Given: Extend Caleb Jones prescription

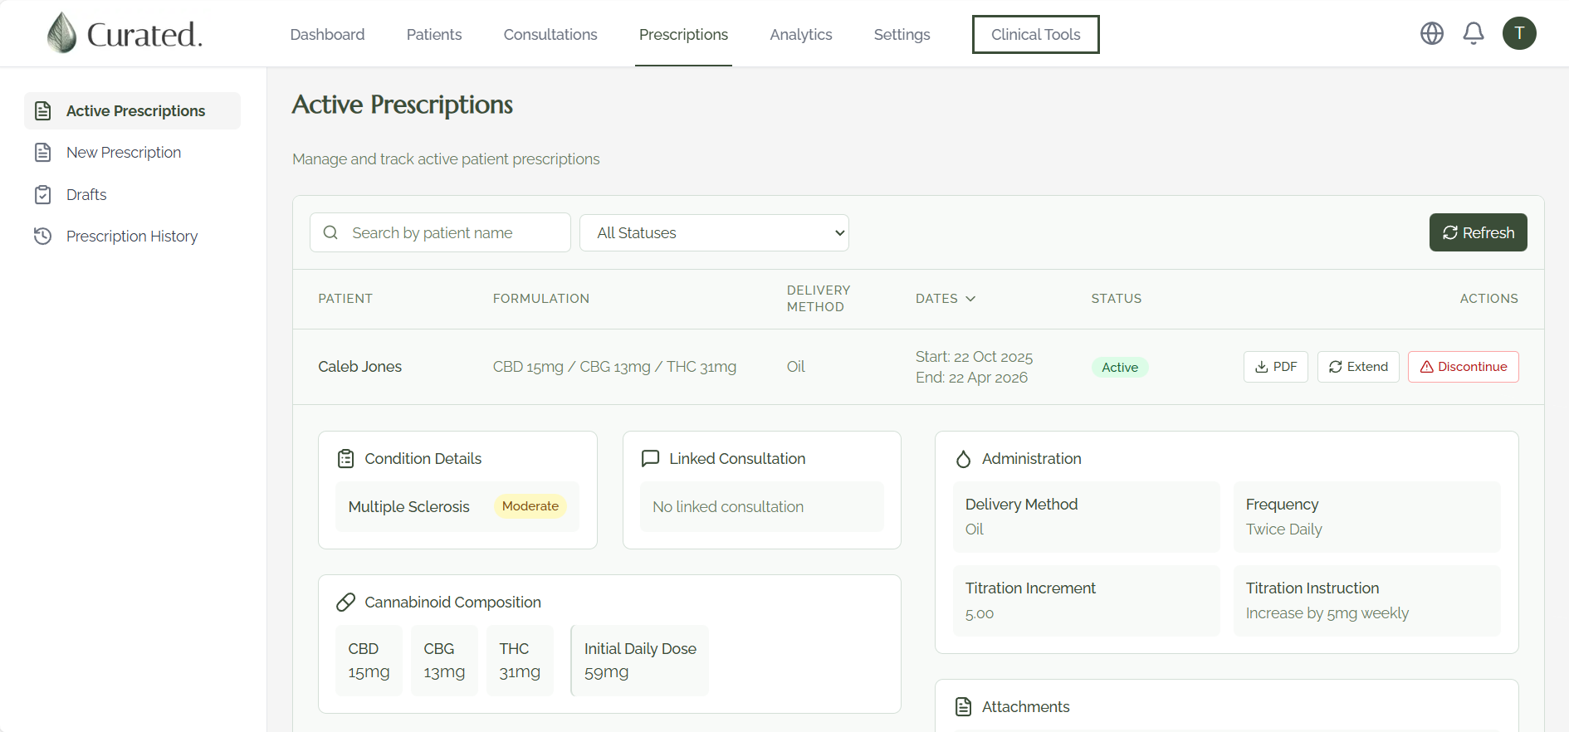Looking at the screenshot, I should [x=1358, y=367].
